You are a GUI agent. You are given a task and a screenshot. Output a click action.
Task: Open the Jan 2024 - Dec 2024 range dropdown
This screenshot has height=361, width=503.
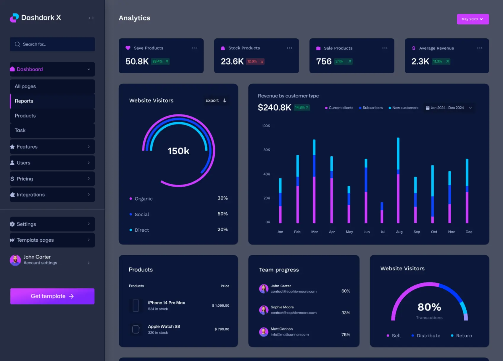click(448, 108)
